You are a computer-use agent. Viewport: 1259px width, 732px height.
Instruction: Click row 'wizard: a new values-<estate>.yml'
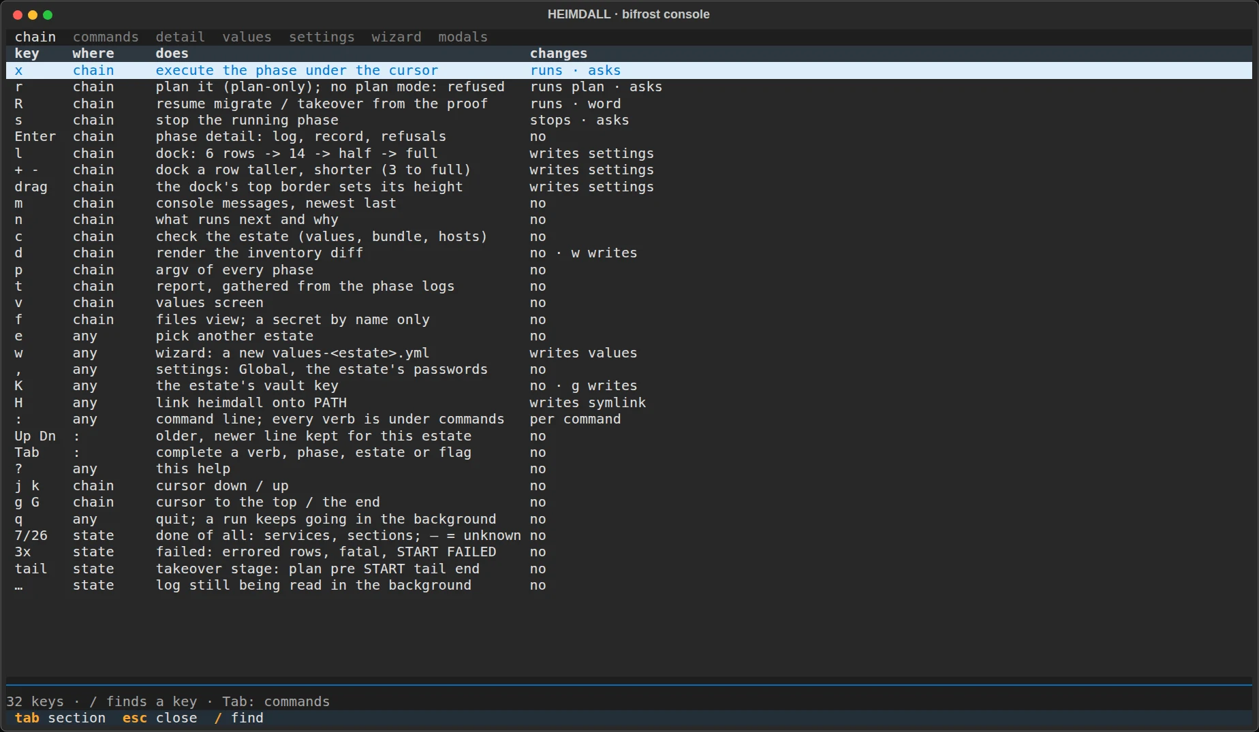click(x=629, y=353)
